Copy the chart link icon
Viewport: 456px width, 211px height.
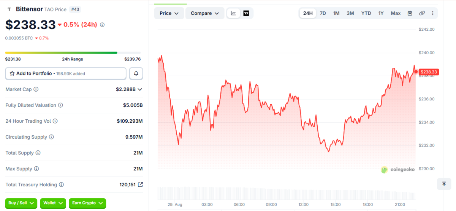422,13
